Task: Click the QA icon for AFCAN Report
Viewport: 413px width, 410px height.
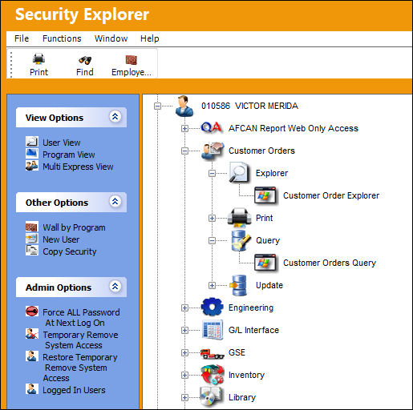Action: 212,127
